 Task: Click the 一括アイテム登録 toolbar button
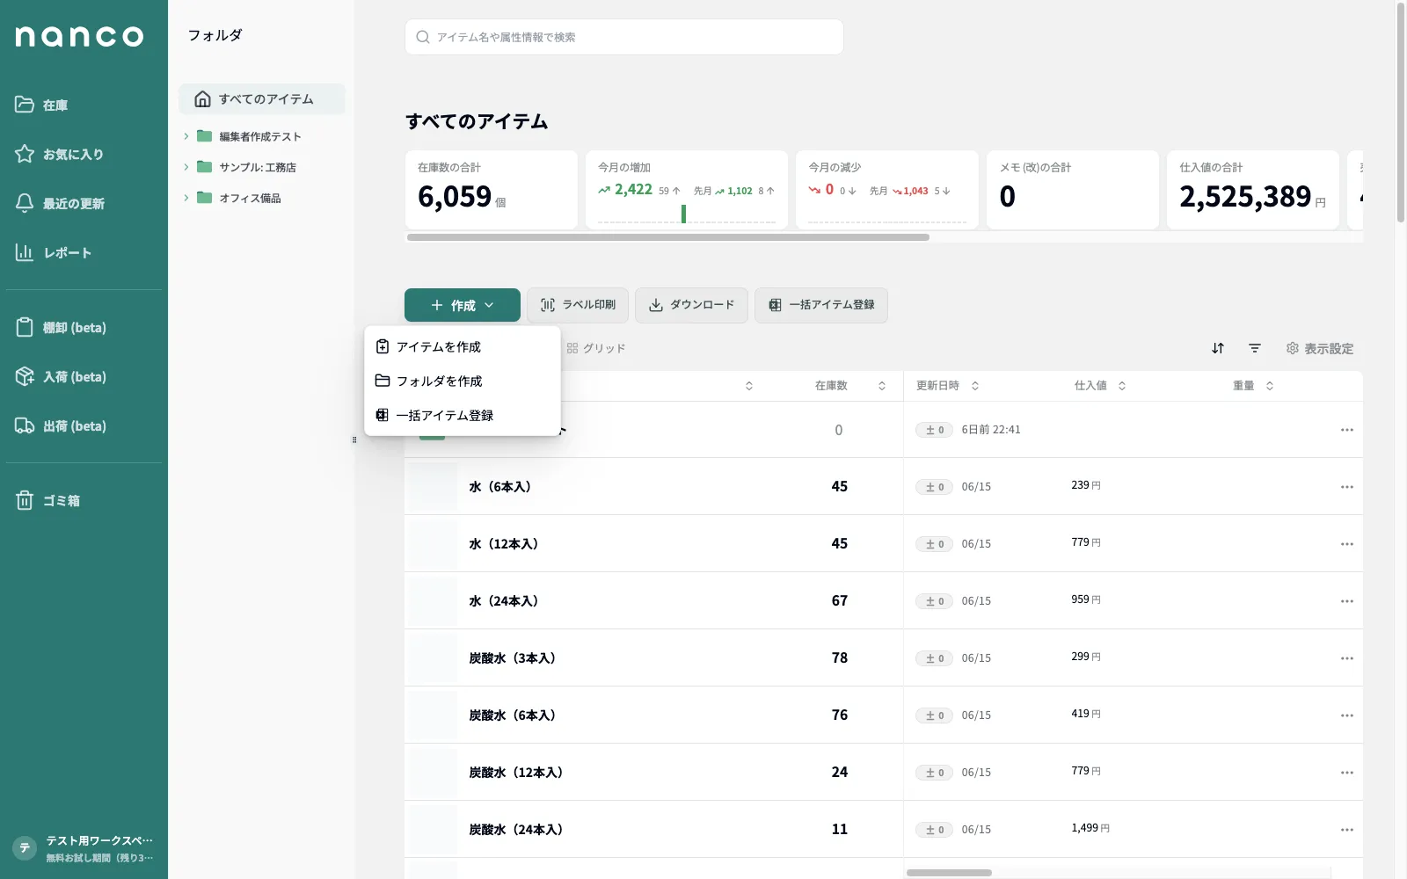pyautogui.click(x=821, y=305)
